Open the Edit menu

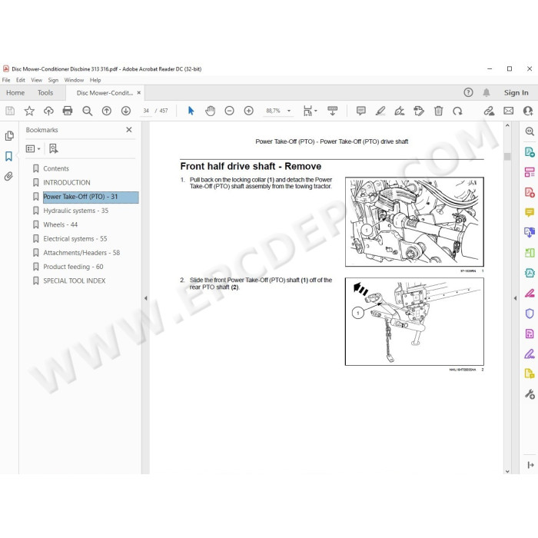[x=21, y=80]
